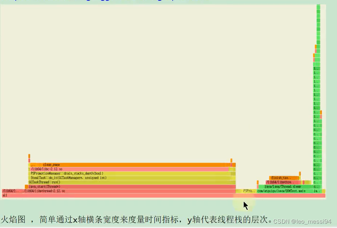Image resolution: width=337 pixels, height=228 pixels.
Task: Select the GCTaskThread::run() frame
Action: click(x=132, y=182)
